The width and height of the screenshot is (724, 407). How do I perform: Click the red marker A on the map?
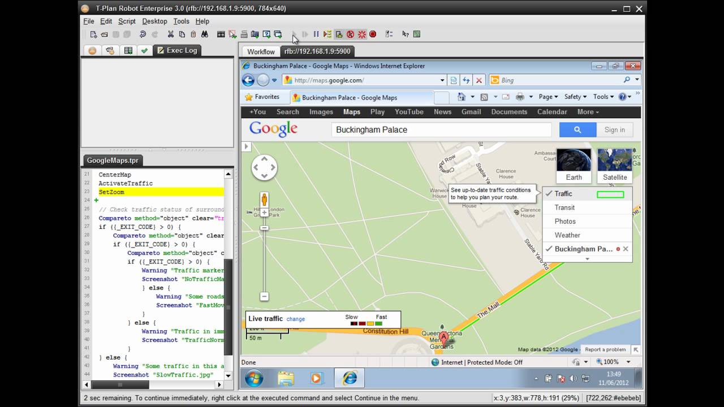[444, 338]
